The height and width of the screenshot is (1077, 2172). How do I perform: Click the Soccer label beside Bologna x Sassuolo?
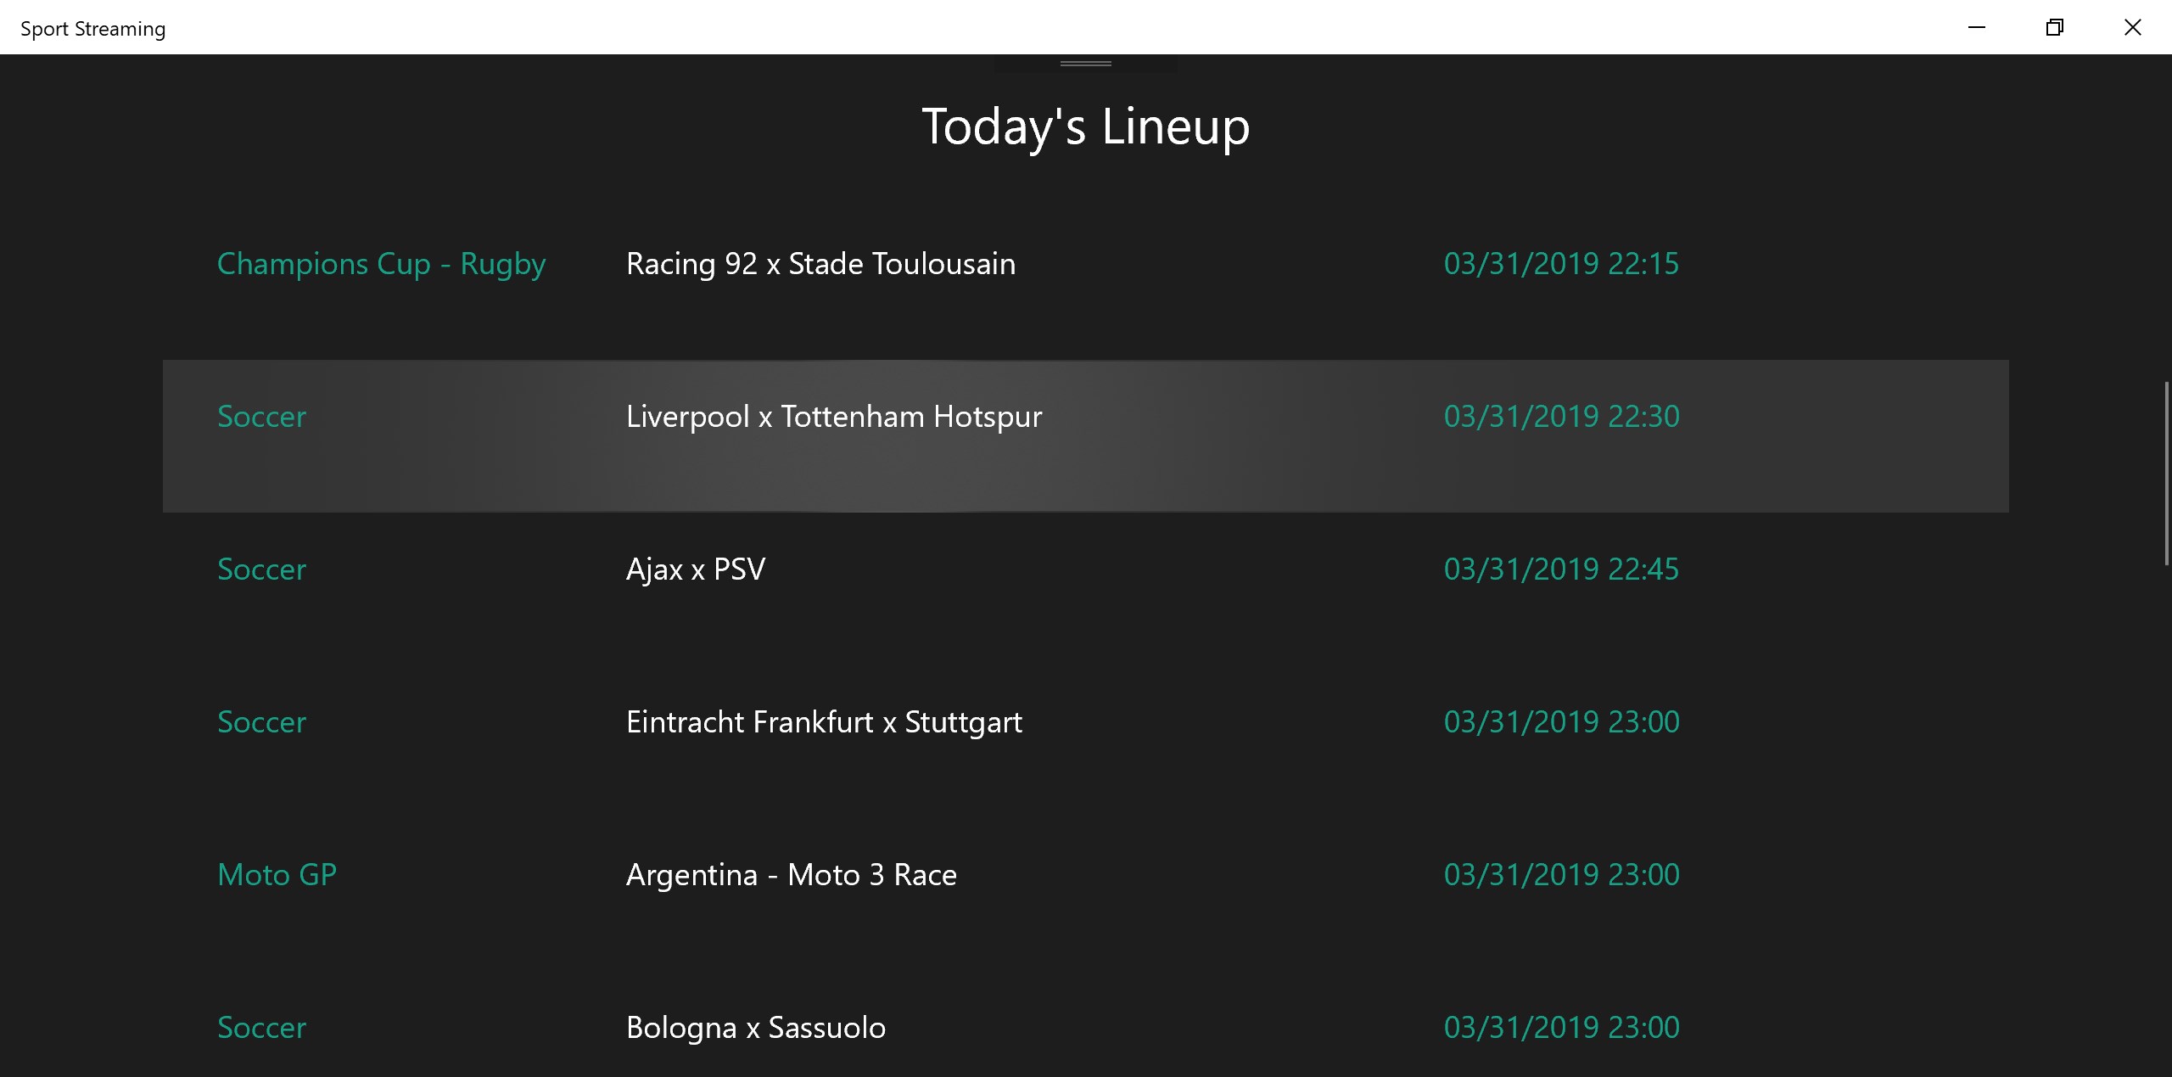coord(261,1028)
